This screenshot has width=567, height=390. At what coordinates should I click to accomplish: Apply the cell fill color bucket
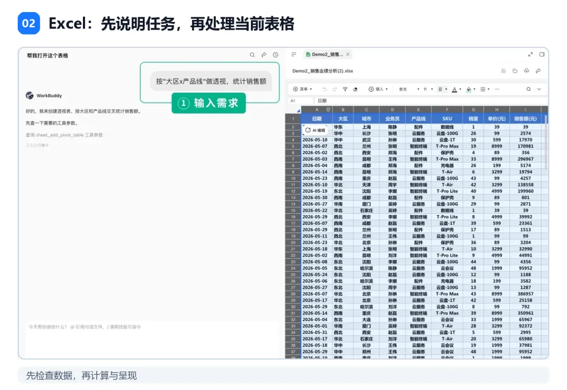point(469,89)
